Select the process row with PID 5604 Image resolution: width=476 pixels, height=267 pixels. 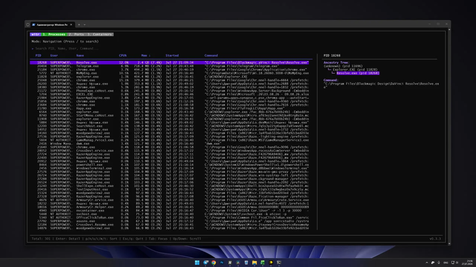[169, 140]
